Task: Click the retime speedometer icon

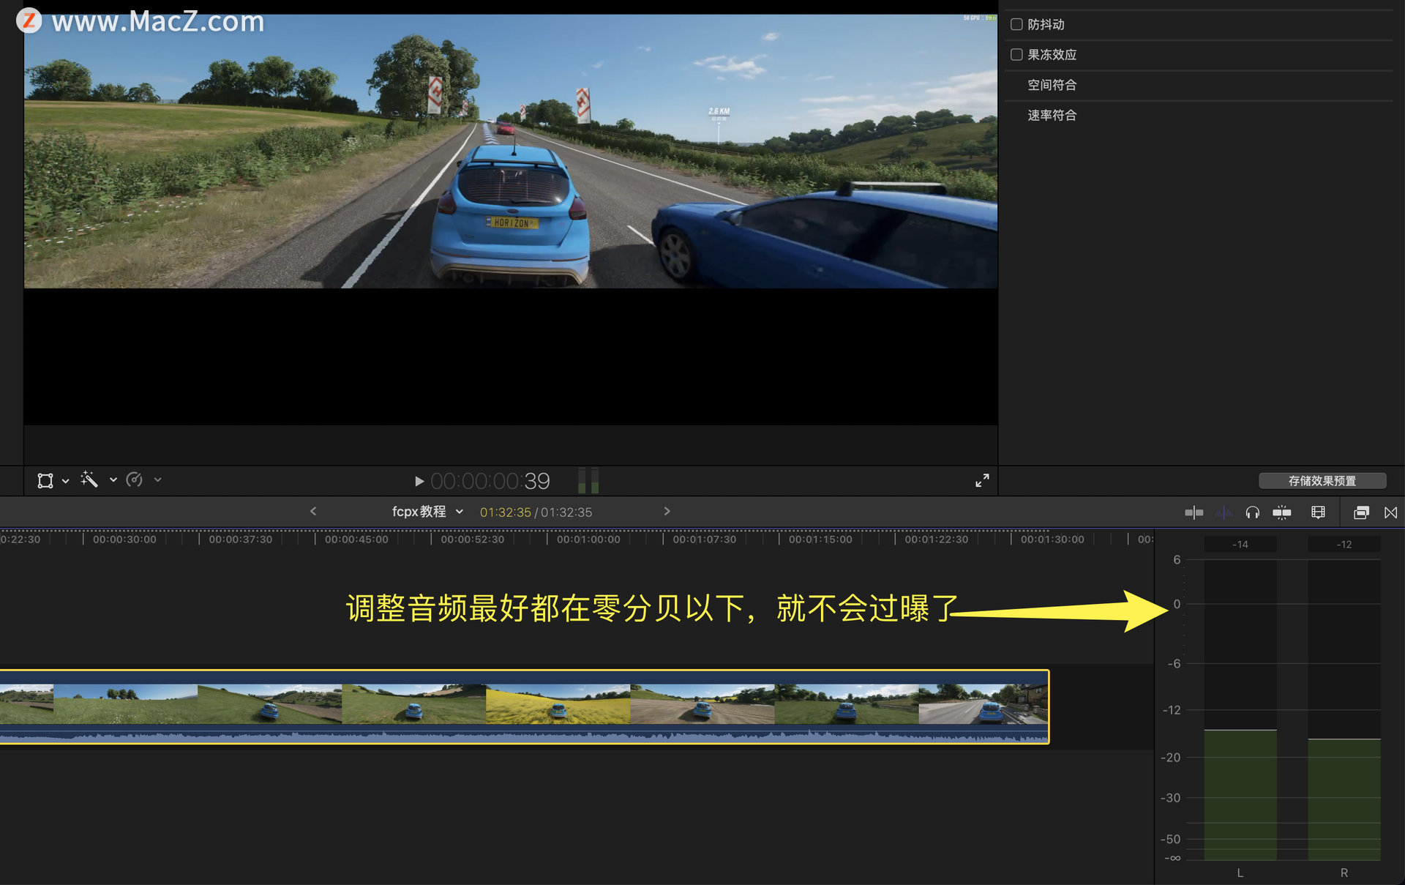Action: click(x=135, y=479)
